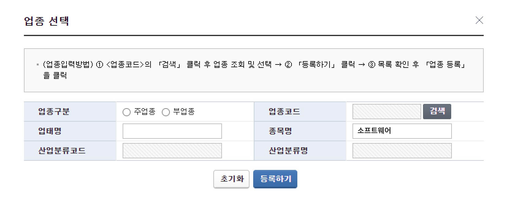Focus the 업종코드 disabled field
Viewport: 507px width, 206px height.
pyautogui.click(x=387, y=112)
